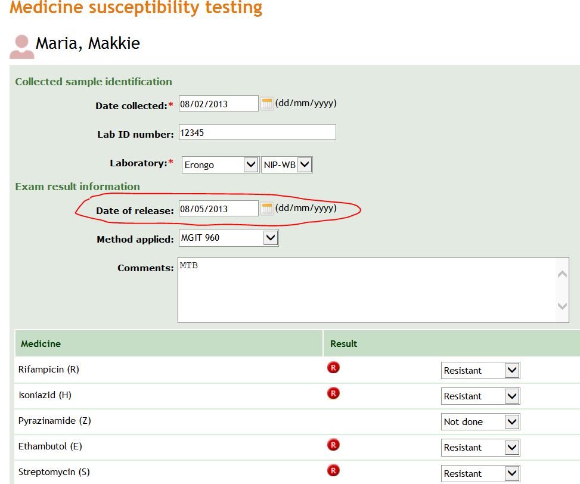
Task: Open Streptomycin result dropdown
Action: pos(480,473)
